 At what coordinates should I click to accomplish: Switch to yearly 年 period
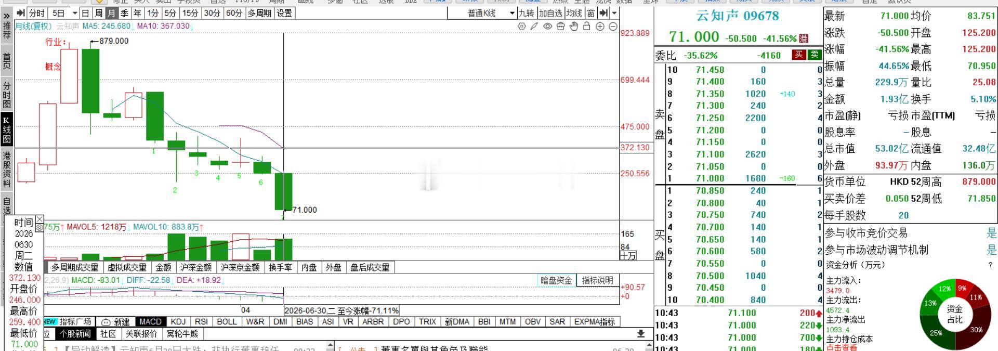(x=138, y=13)
